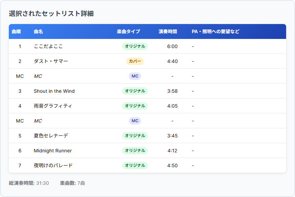Screen dimensions: 295x197
Task: Click the 演奏時間 column header
Action: 166,31
